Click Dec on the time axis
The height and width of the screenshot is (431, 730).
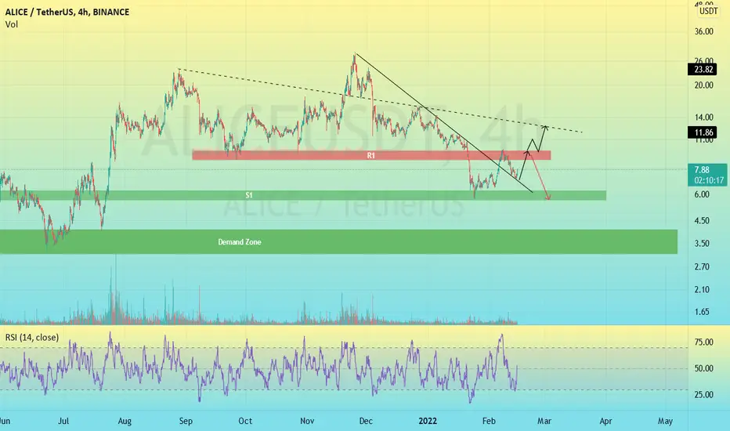click(366, 421)
